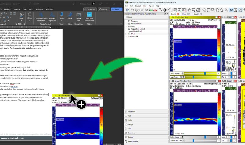Open the Editing dropdown with magnifier in ribbon
This screenshot has width=245, height=145.
[x=29, y=17]
